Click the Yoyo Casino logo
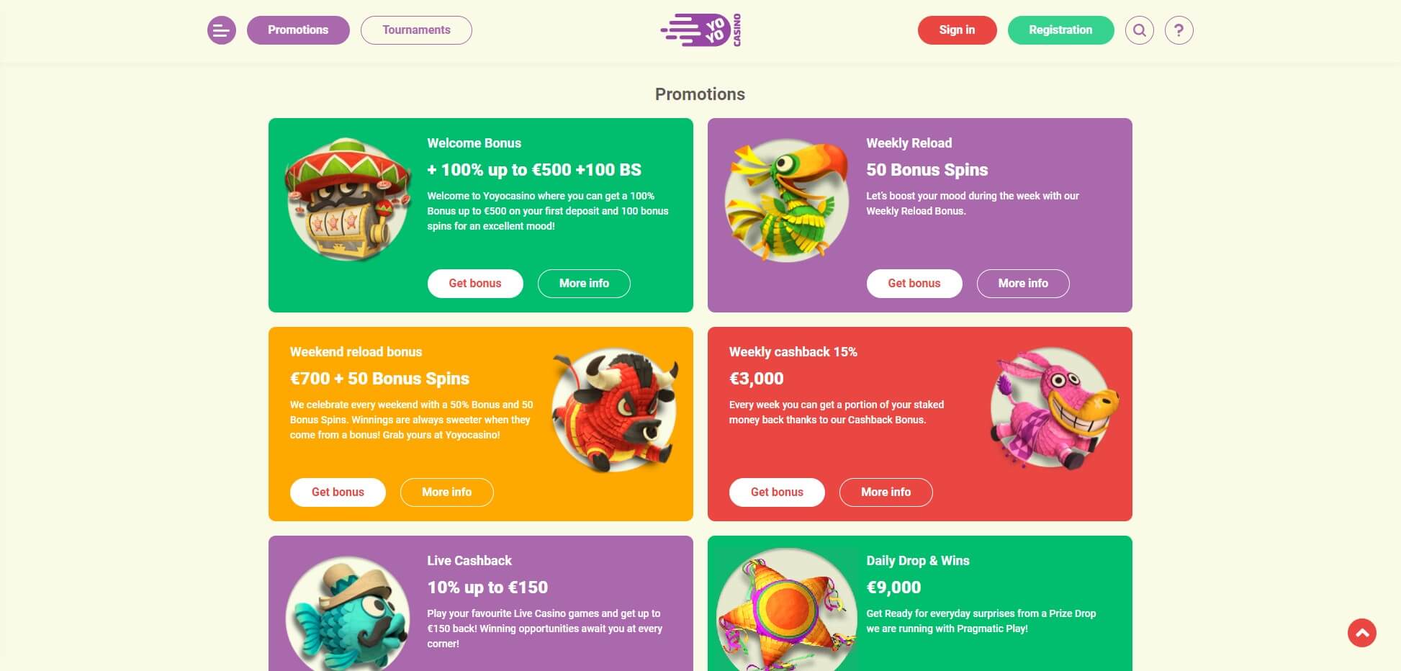This screenshot has width=1401, height=671. click(700, 30)
